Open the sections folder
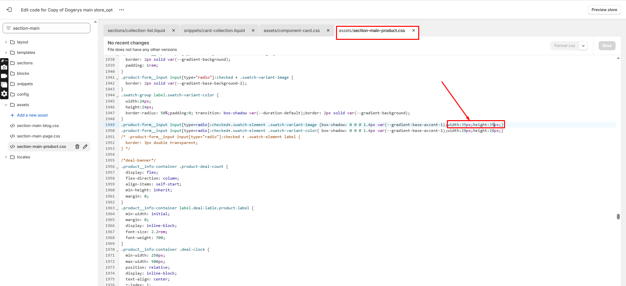Screen dimensions: 626x286 [25, 63]
